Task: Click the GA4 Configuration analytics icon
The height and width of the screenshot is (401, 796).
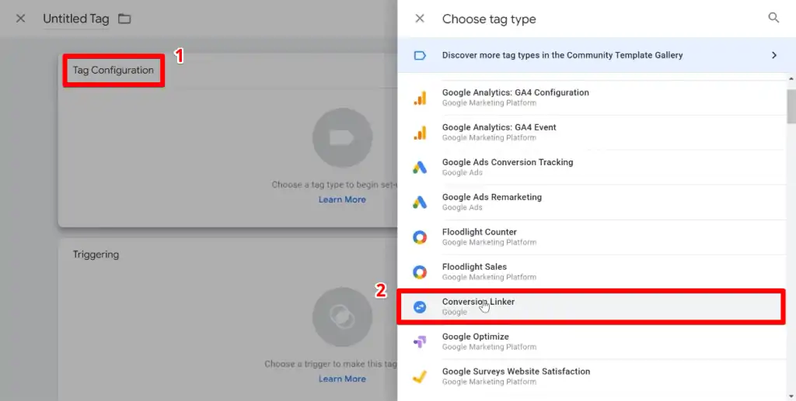Action: 420,98
